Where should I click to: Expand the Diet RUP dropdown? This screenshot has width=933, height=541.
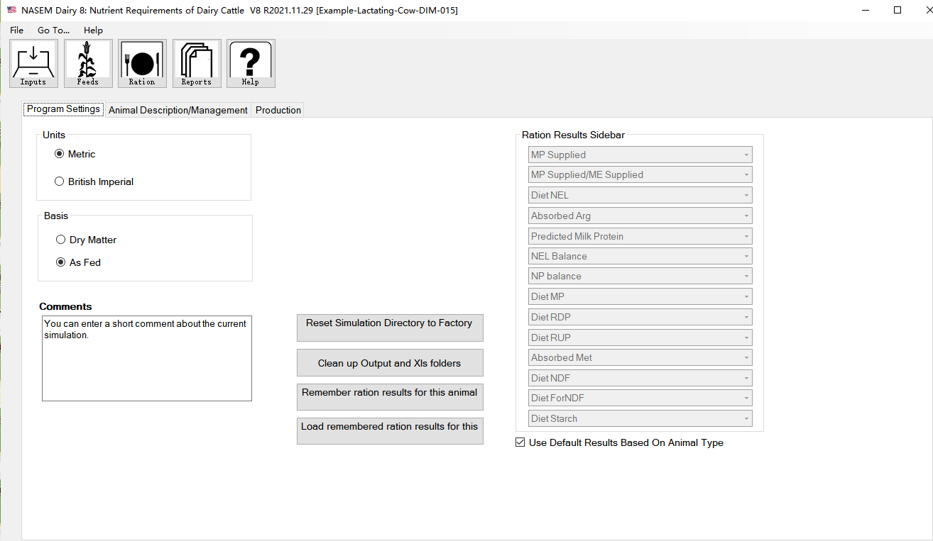640,338
